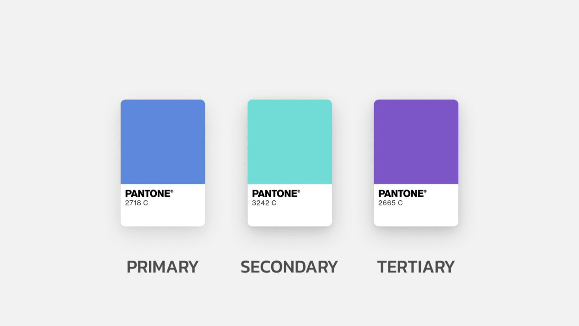Click the 2718 C color code

[137, 203]
